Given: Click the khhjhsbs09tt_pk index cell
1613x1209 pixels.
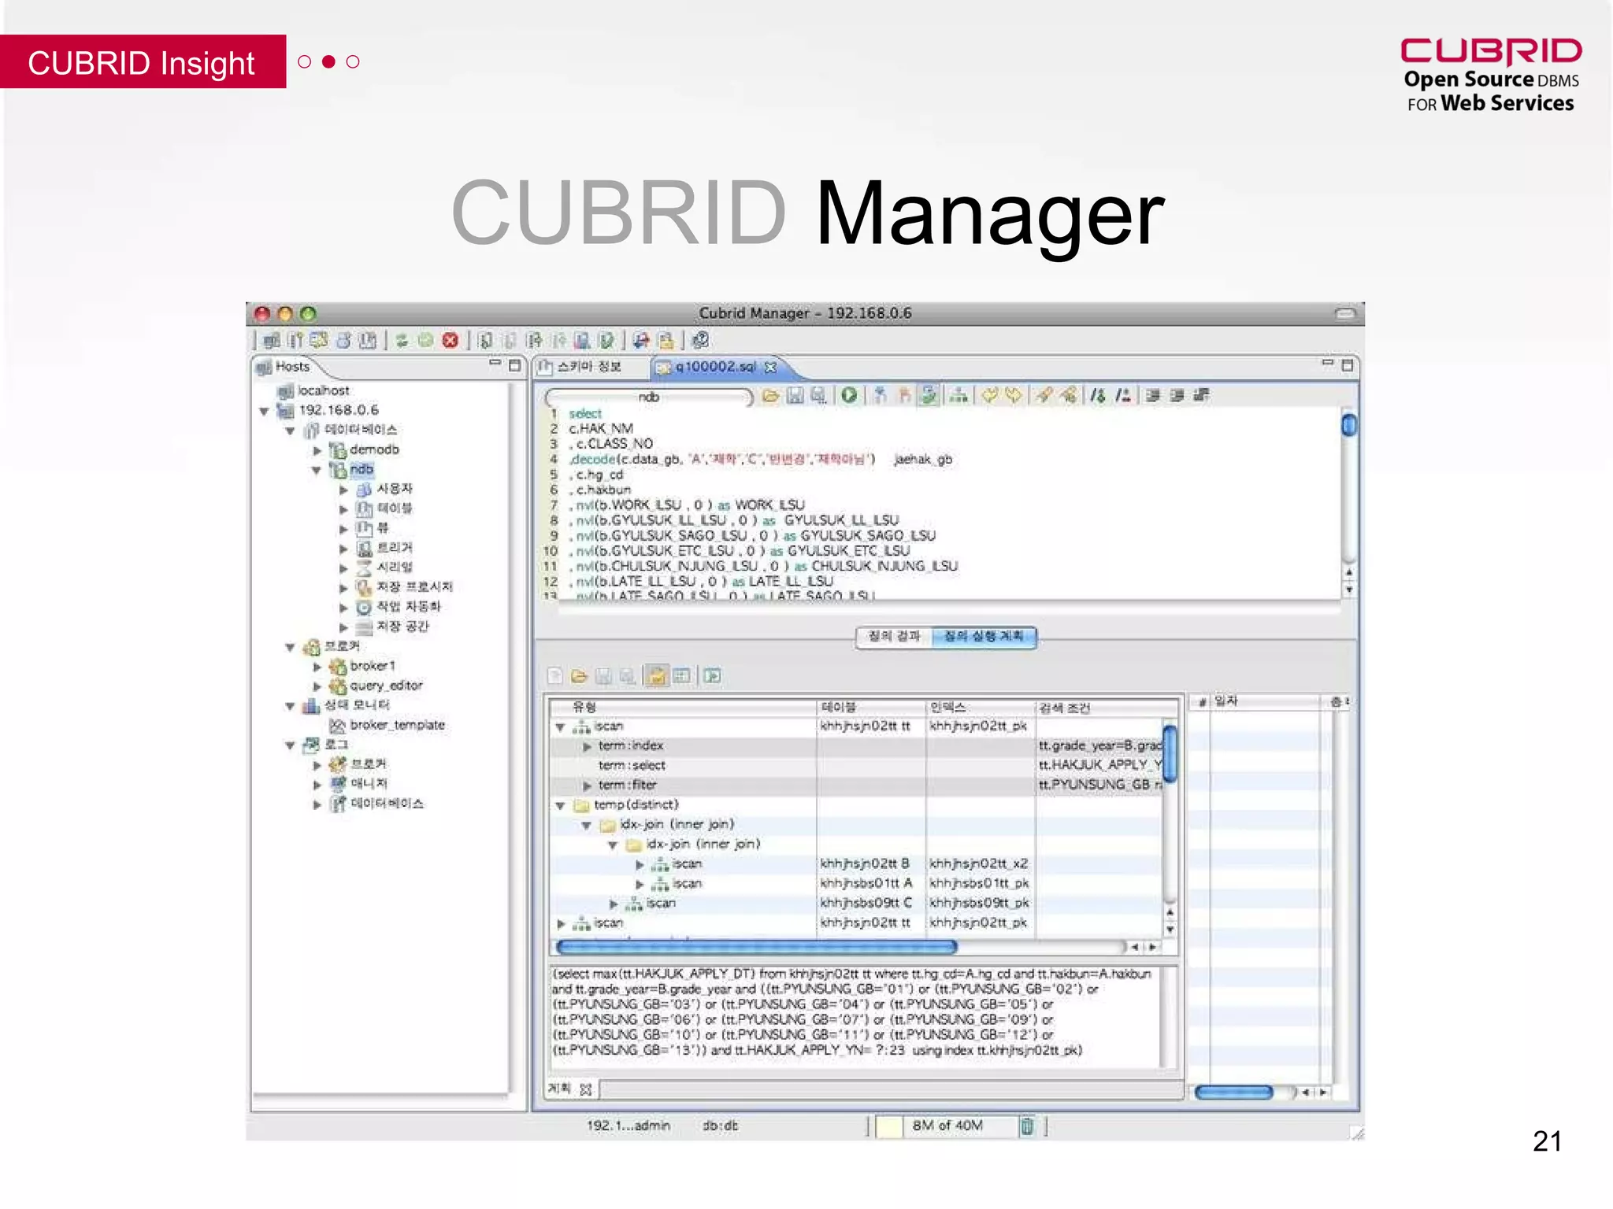Looking at the screenshot, I should (x=980, y=903).
